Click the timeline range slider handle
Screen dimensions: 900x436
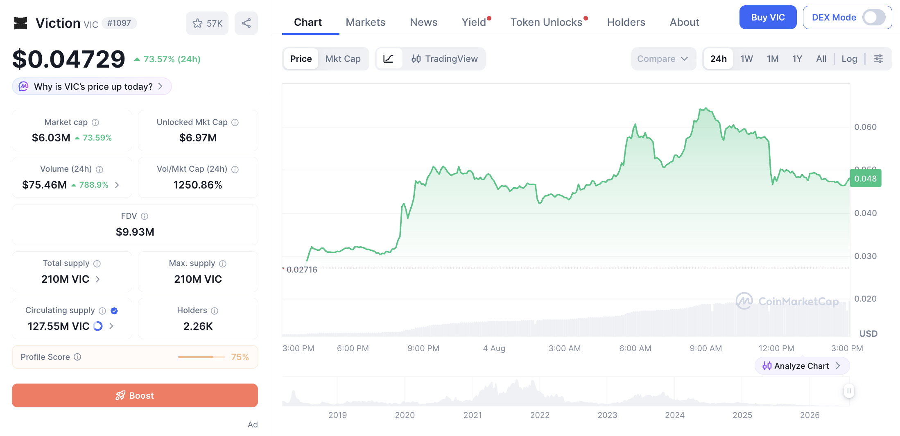coord(849,391)
